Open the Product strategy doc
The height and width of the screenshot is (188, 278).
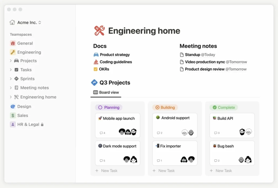click(x=114, y=54)
